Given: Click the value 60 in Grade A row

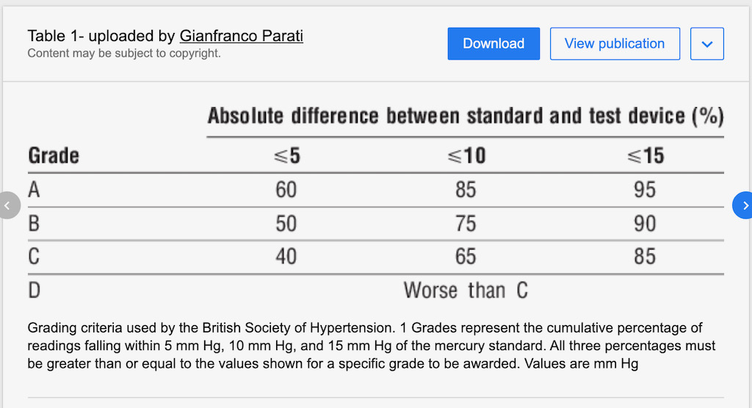Looking at the screenshot, I should point(286,190).
